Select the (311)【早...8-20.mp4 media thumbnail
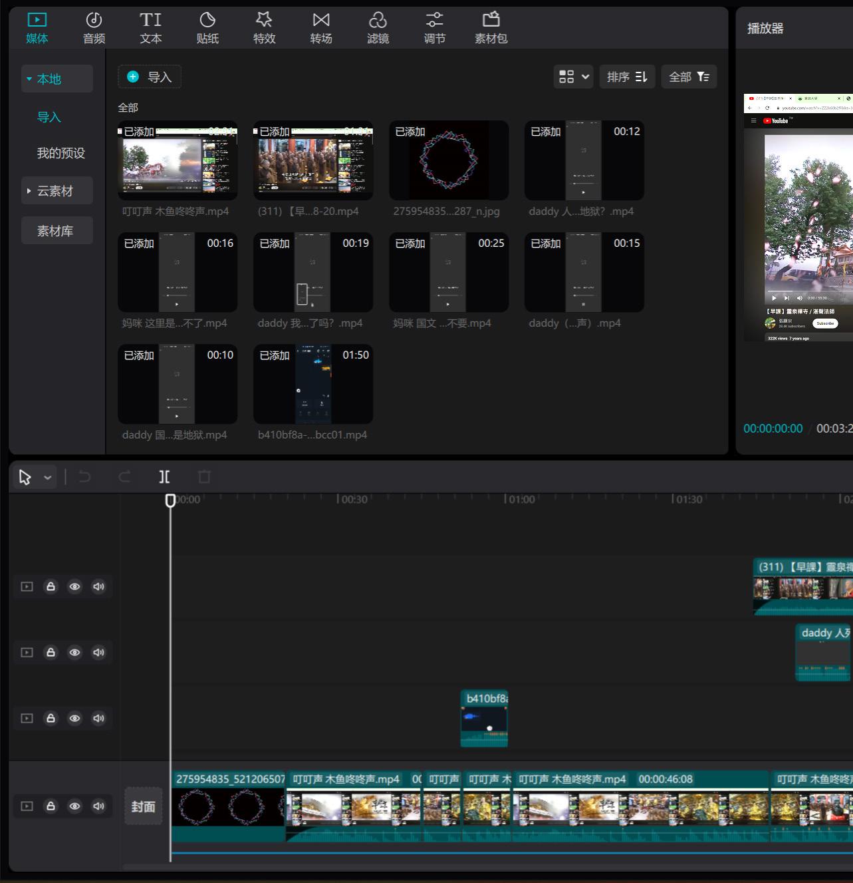The height and width of the screenshot is (883, 853). [313, 160]
